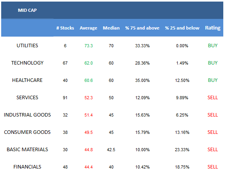The image size is (228, 176).
Task: Select the TECHNOLOGY sector row label
Action: 27,63
